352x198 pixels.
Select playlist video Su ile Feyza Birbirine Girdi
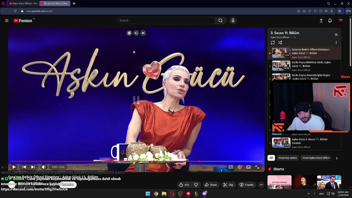tap(304, 66)
